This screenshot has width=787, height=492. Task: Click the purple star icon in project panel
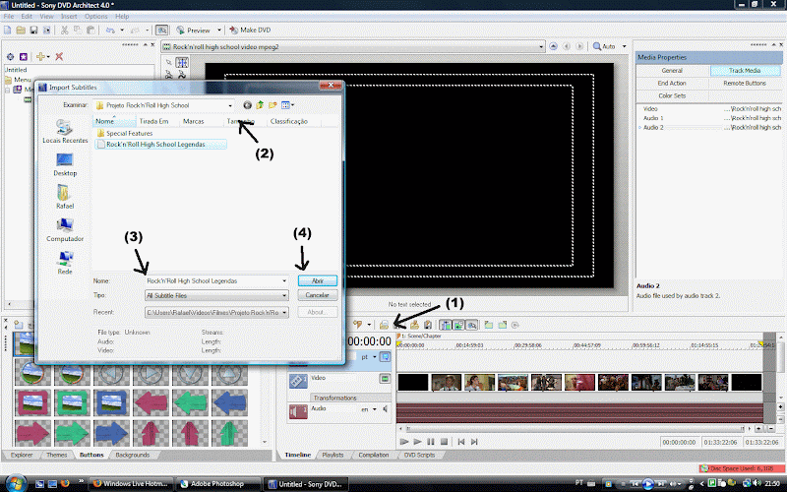click(23, 57)
